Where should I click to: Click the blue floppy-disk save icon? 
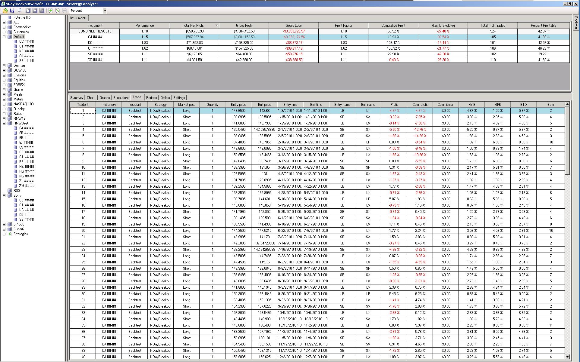click(x=12, y=11)
